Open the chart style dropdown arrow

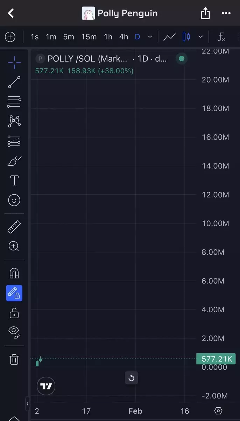pos(201,36)
